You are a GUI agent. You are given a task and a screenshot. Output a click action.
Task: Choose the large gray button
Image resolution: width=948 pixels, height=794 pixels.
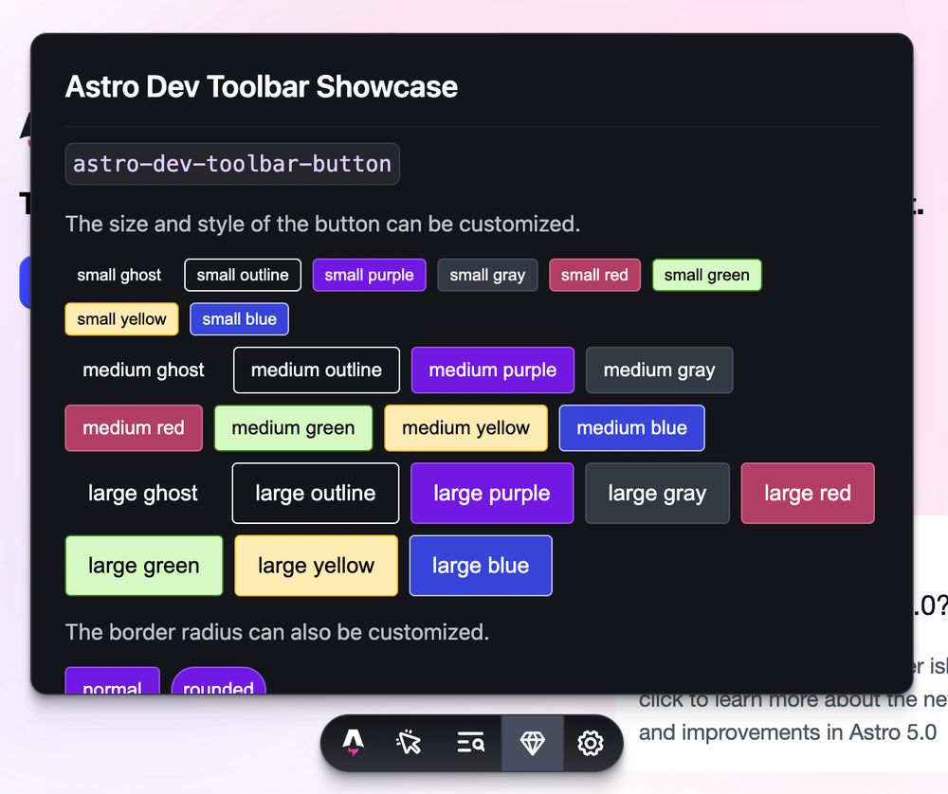click(x=657, y=493)
